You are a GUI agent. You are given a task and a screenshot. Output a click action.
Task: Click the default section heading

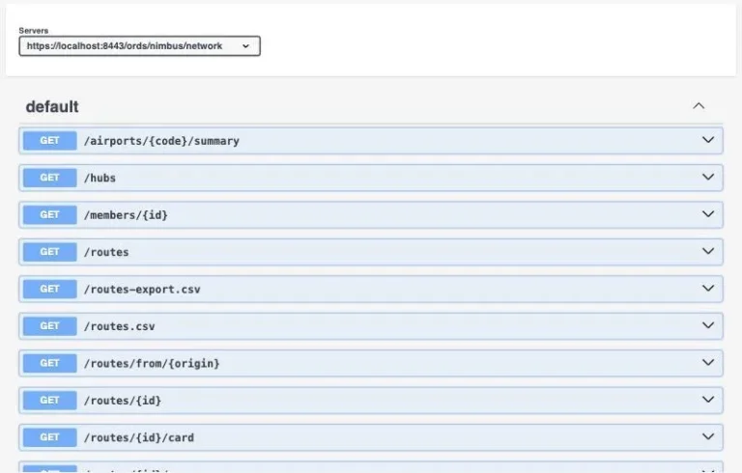tap(52, 106)
